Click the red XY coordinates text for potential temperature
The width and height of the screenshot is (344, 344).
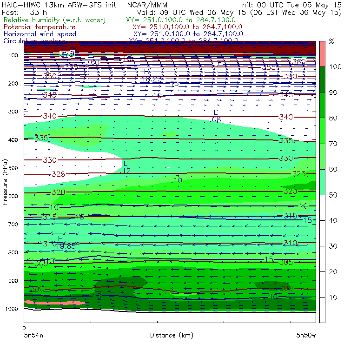pyautogui.click(x=187, y=27)
